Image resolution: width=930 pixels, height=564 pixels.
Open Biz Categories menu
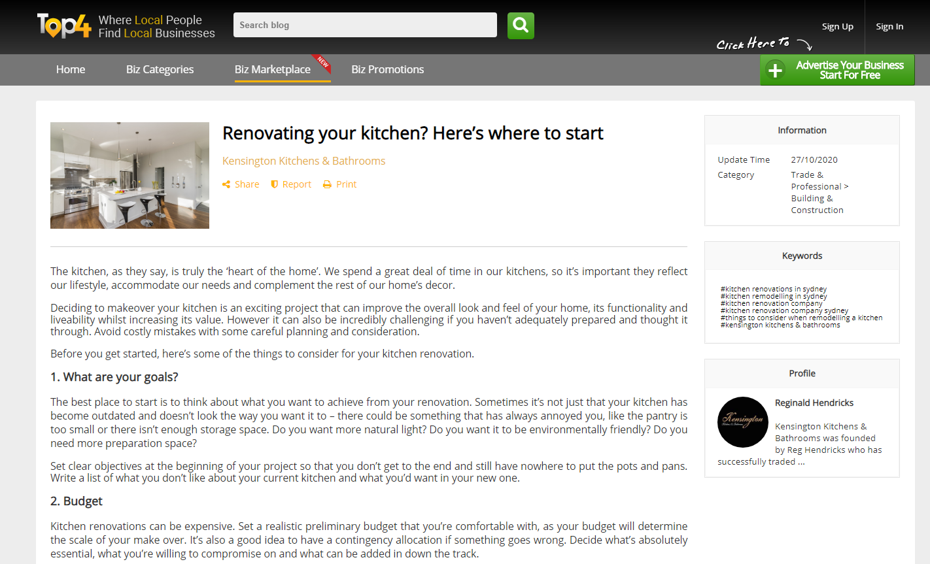click(160, 69)
